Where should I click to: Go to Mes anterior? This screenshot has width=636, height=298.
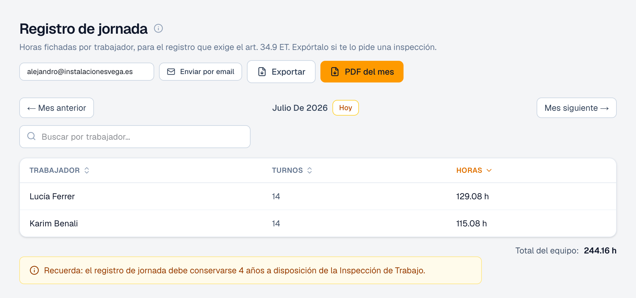coord(57,108)
